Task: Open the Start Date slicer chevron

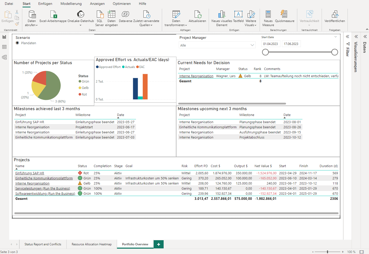Action: (335, 37)
